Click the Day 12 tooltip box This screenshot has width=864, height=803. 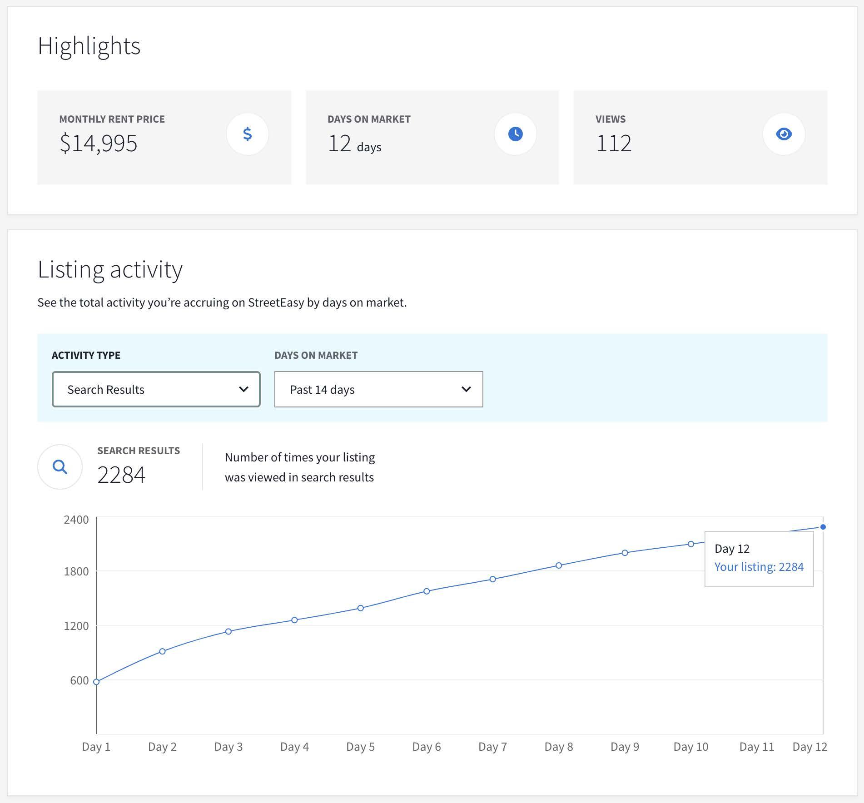[759, 559]
